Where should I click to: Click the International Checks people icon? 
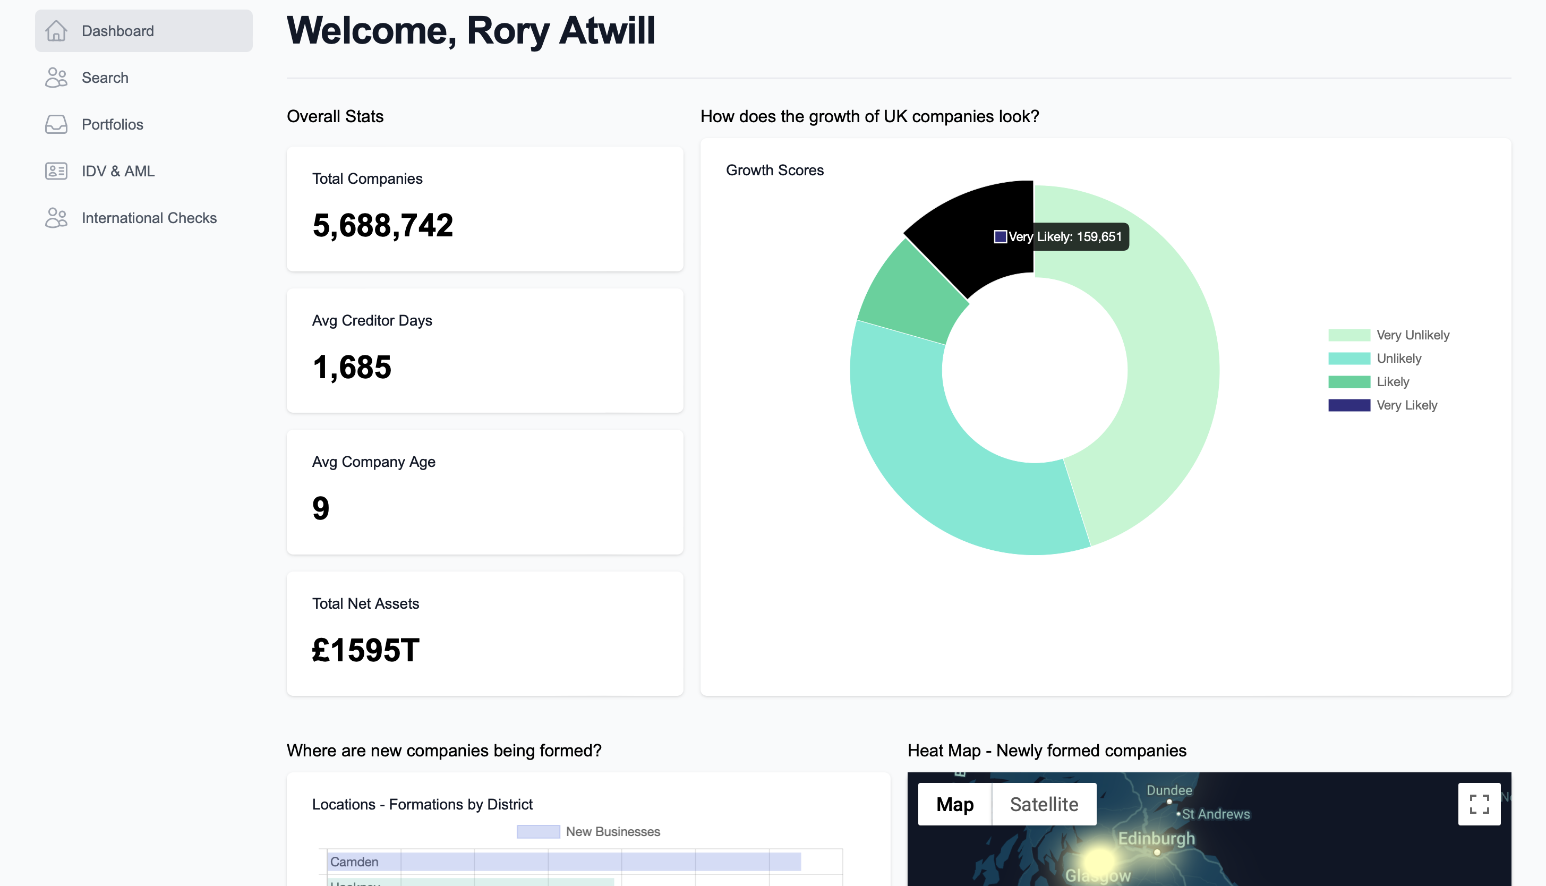pyautogui.click(x=56, y=218)
